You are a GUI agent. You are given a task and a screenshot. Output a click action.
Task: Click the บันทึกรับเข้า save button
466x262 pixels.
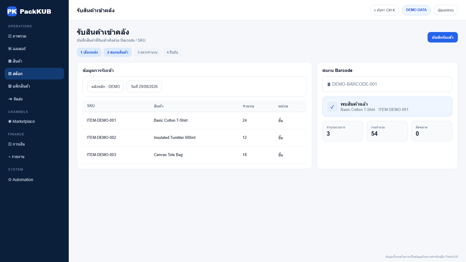click(x=443, y=37)
